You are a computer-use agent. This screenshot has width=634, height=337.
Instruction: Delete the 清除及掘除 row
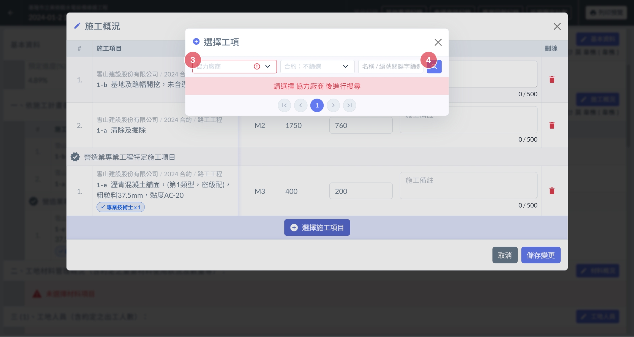click(x=552, y=126)
